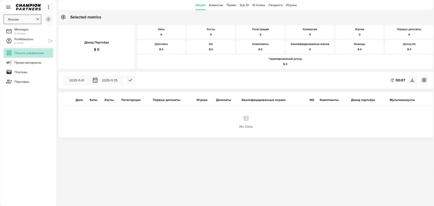434x206 pixels.
Task: Switch to the Sub ID tab
Action: point(244,5)
